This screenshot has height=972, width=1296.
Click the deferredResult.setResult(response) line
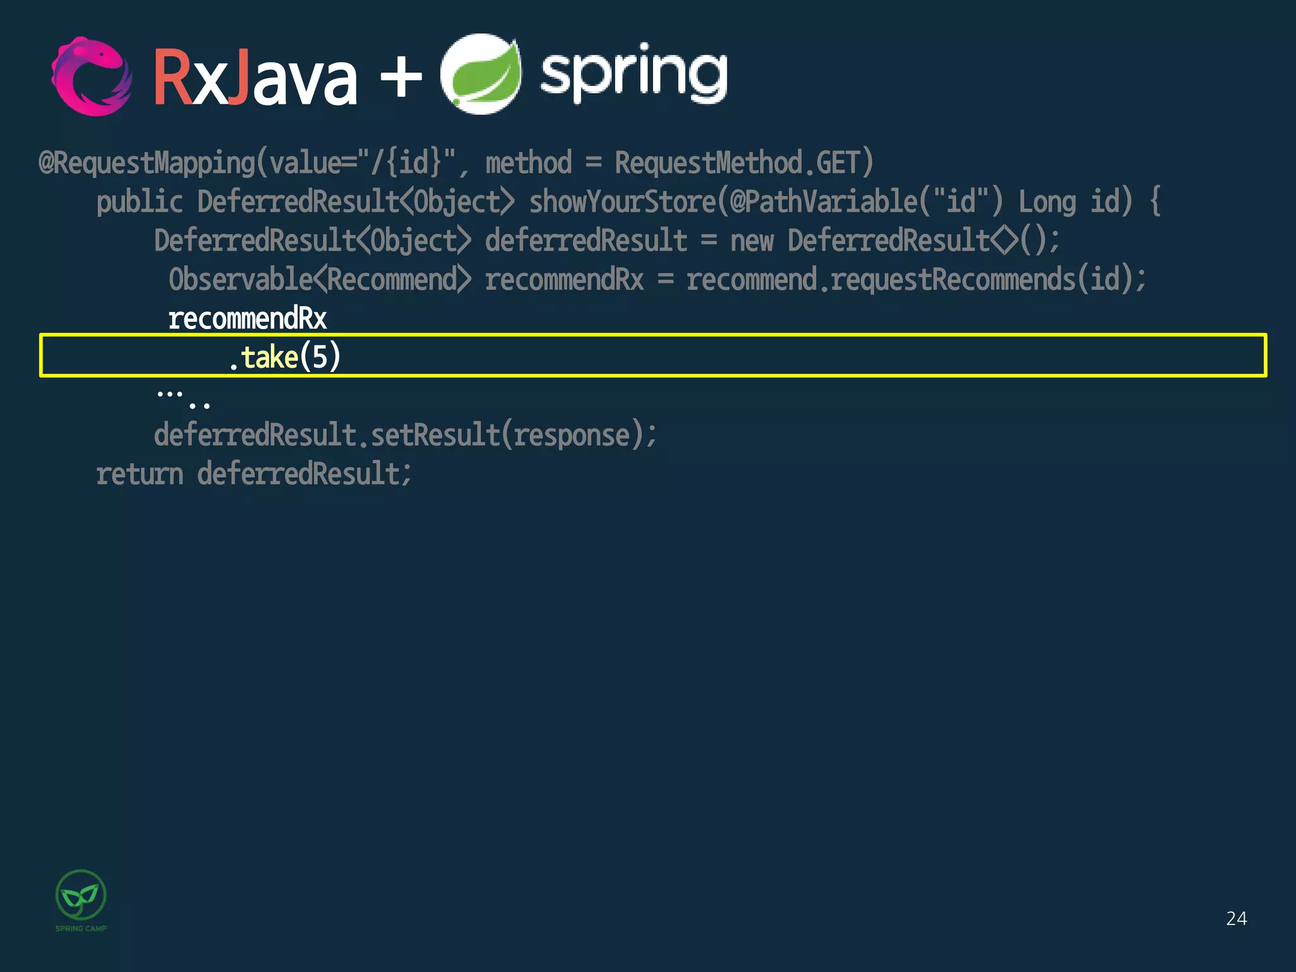406,435
